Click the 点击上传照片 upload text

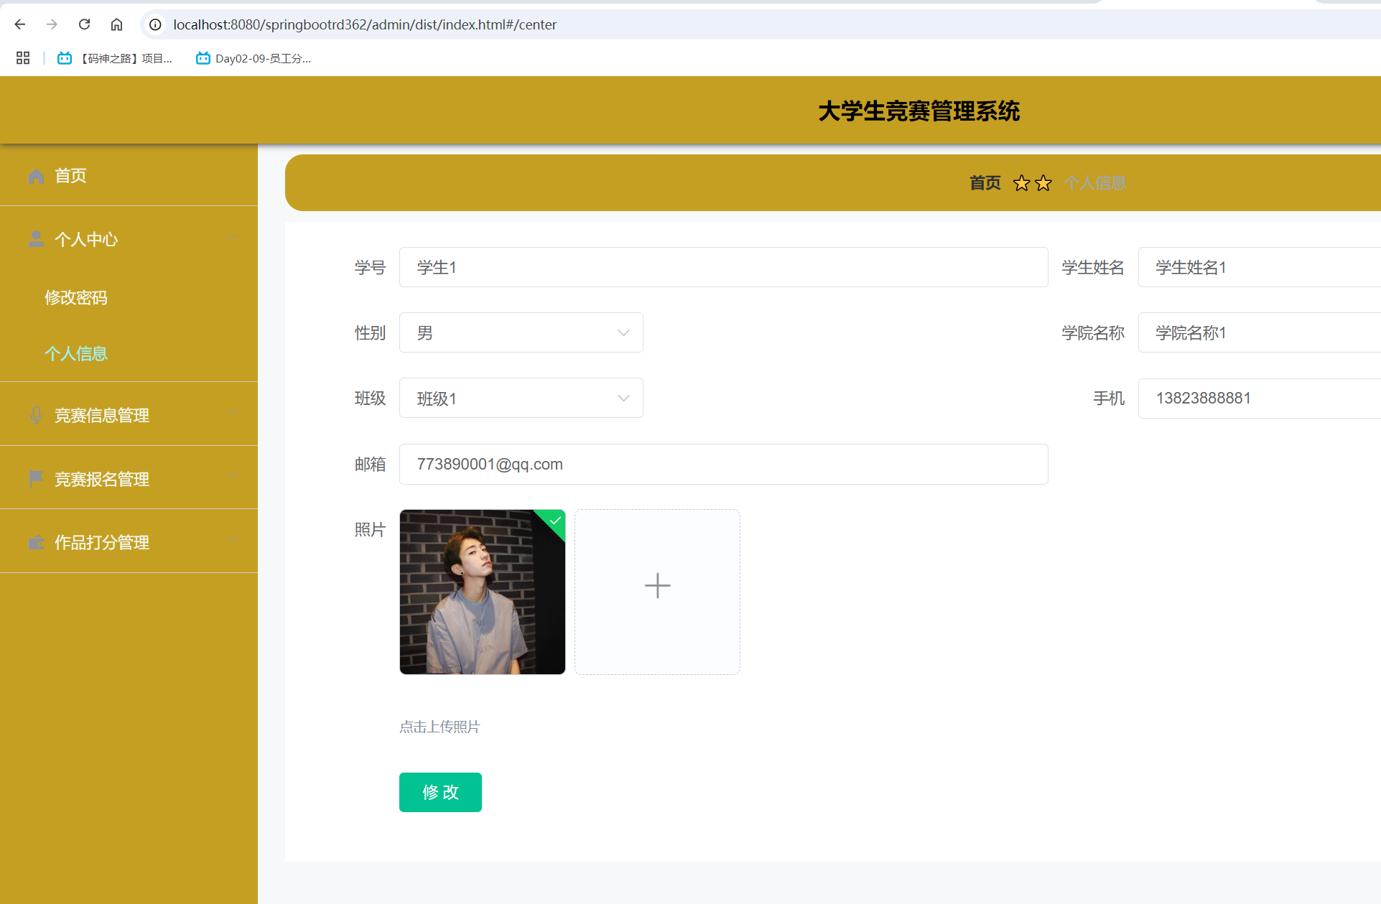440,727
